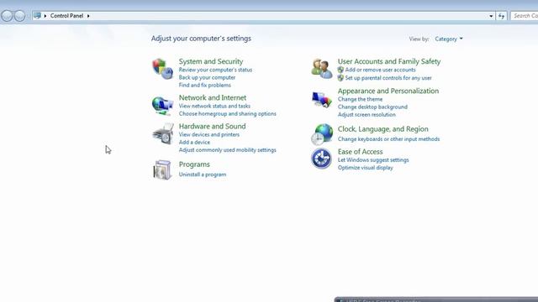Open the Appearance and Personalization monitor icon
The width and height of the screenshot is (538, 302).
[322, 100]
